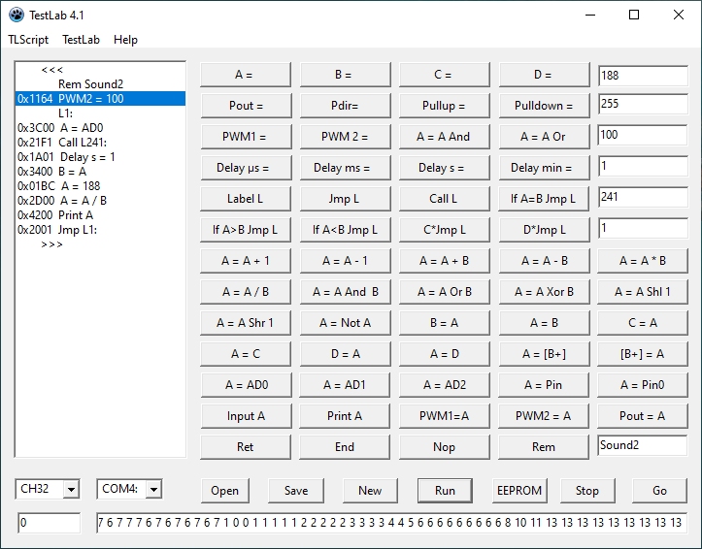Open the TestLab menu
Image resolution: width=702 pixels, height=549 pixels.
click(81, 40)
